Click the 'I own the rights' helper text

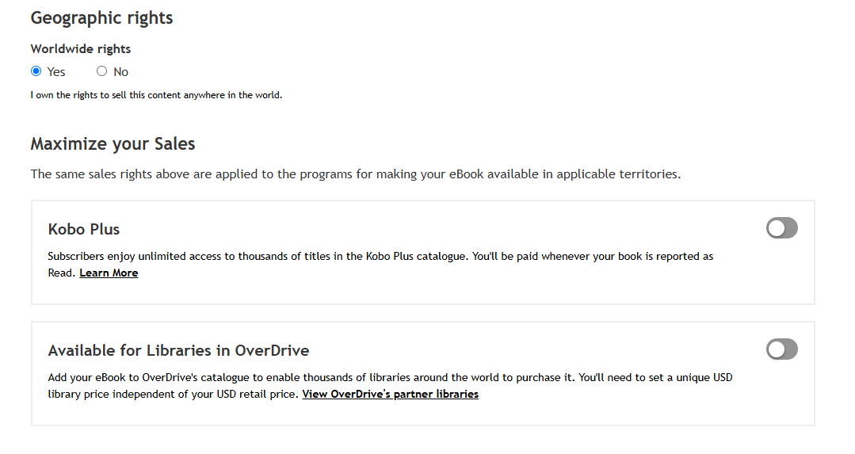point(156,95)
